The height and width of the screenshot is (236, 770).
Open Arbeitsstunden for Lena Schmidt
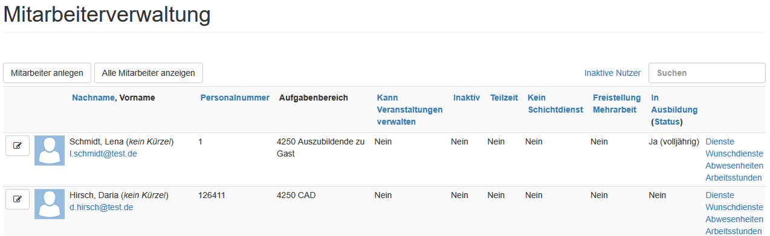point(734,178)
